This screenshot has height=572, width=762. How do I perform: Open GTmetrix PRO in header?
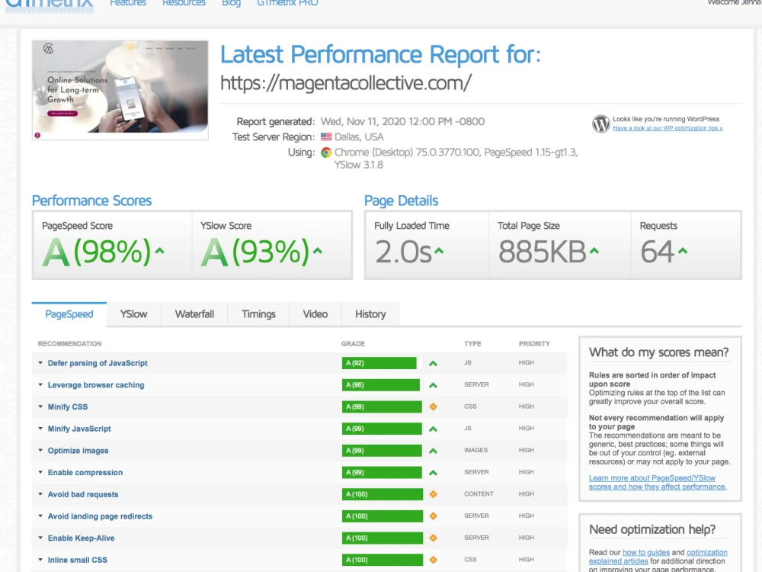pos(288,3)
